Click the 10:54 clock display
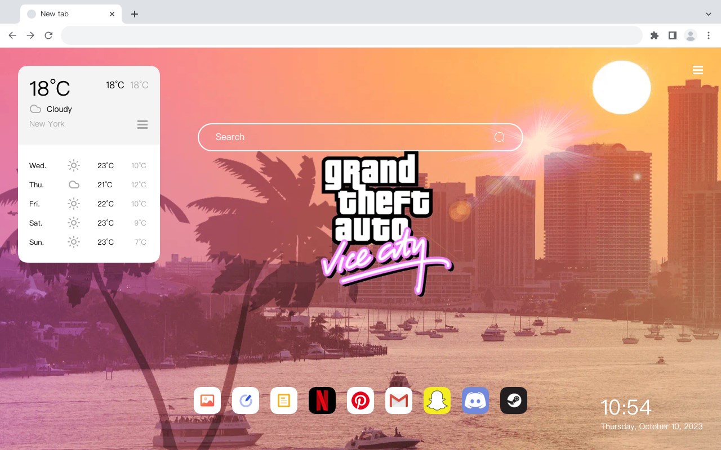 626,407
